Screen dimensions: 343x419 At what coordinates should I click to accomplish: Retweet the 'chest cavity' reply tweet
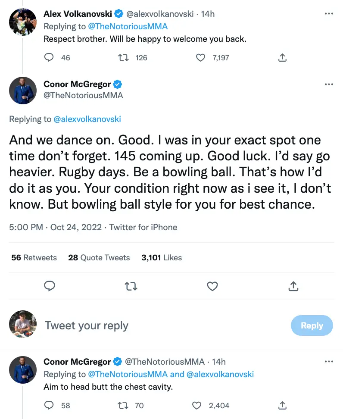click(124, 405)
